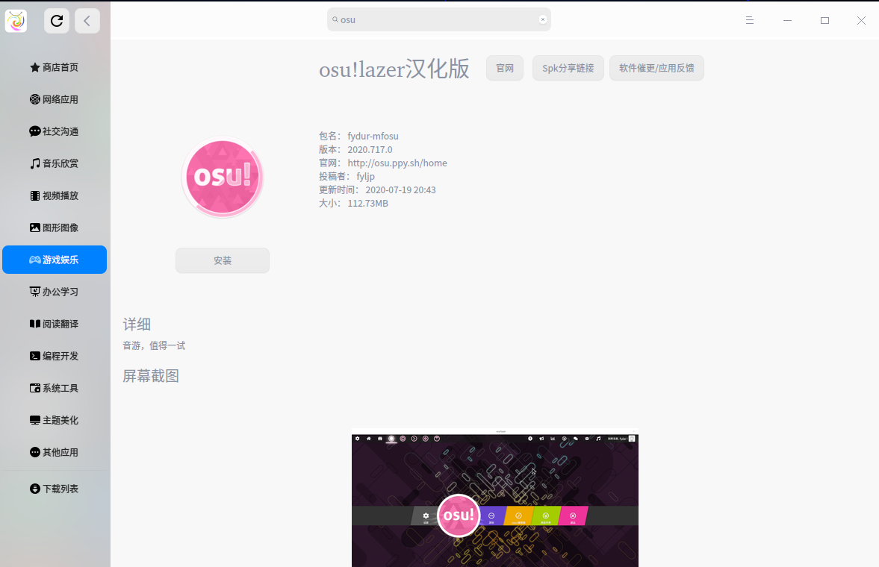Open the 音乐欣赏 music category
The image size is (879, 567).
coord(55,163)
